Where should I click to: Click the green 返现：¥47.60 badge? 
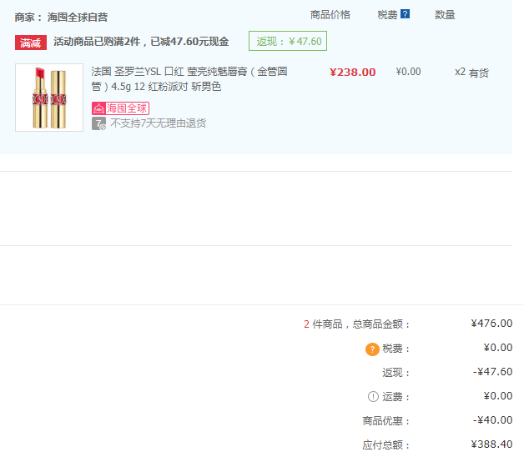288,41
